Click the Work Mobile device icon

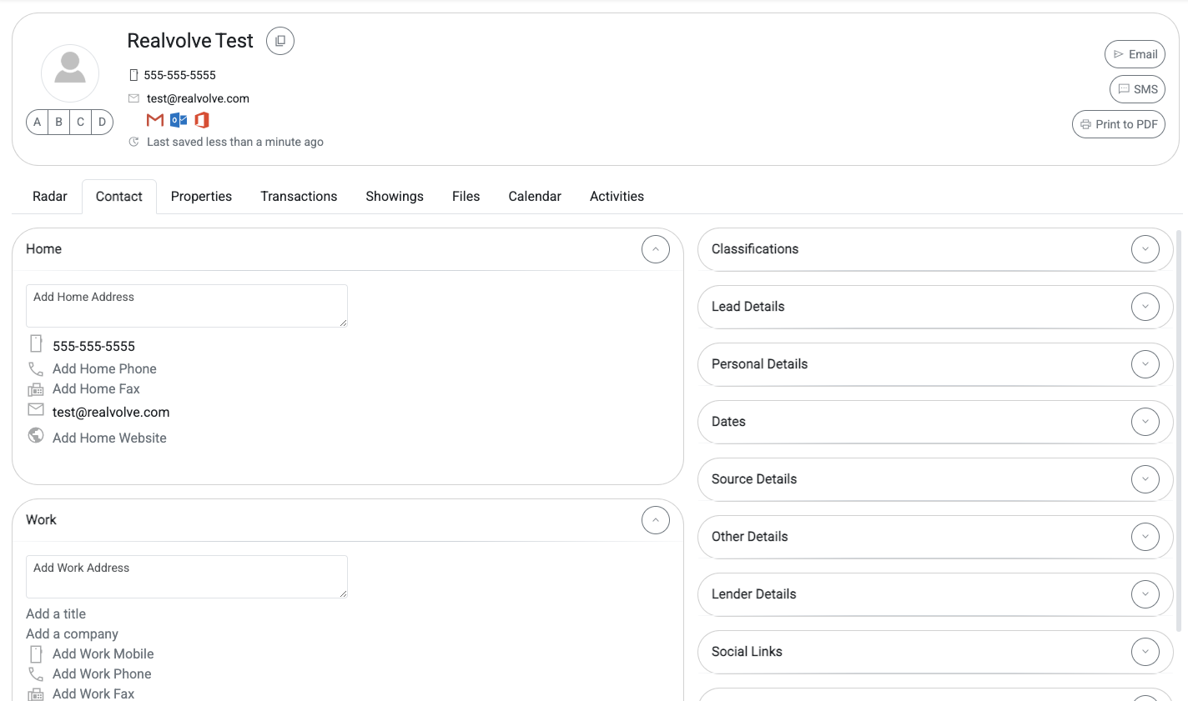point(36,653)
